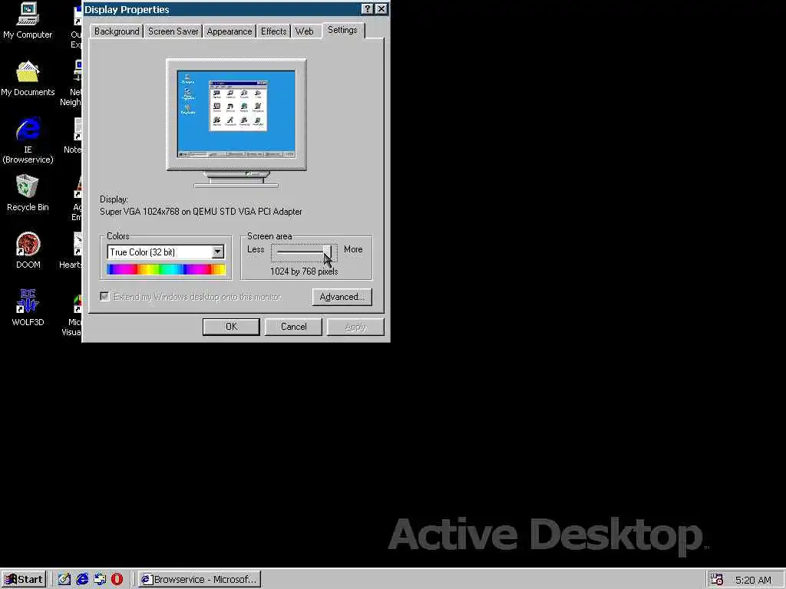Open the Recycle Bin icon
The image size is (786, 589).
28,193
